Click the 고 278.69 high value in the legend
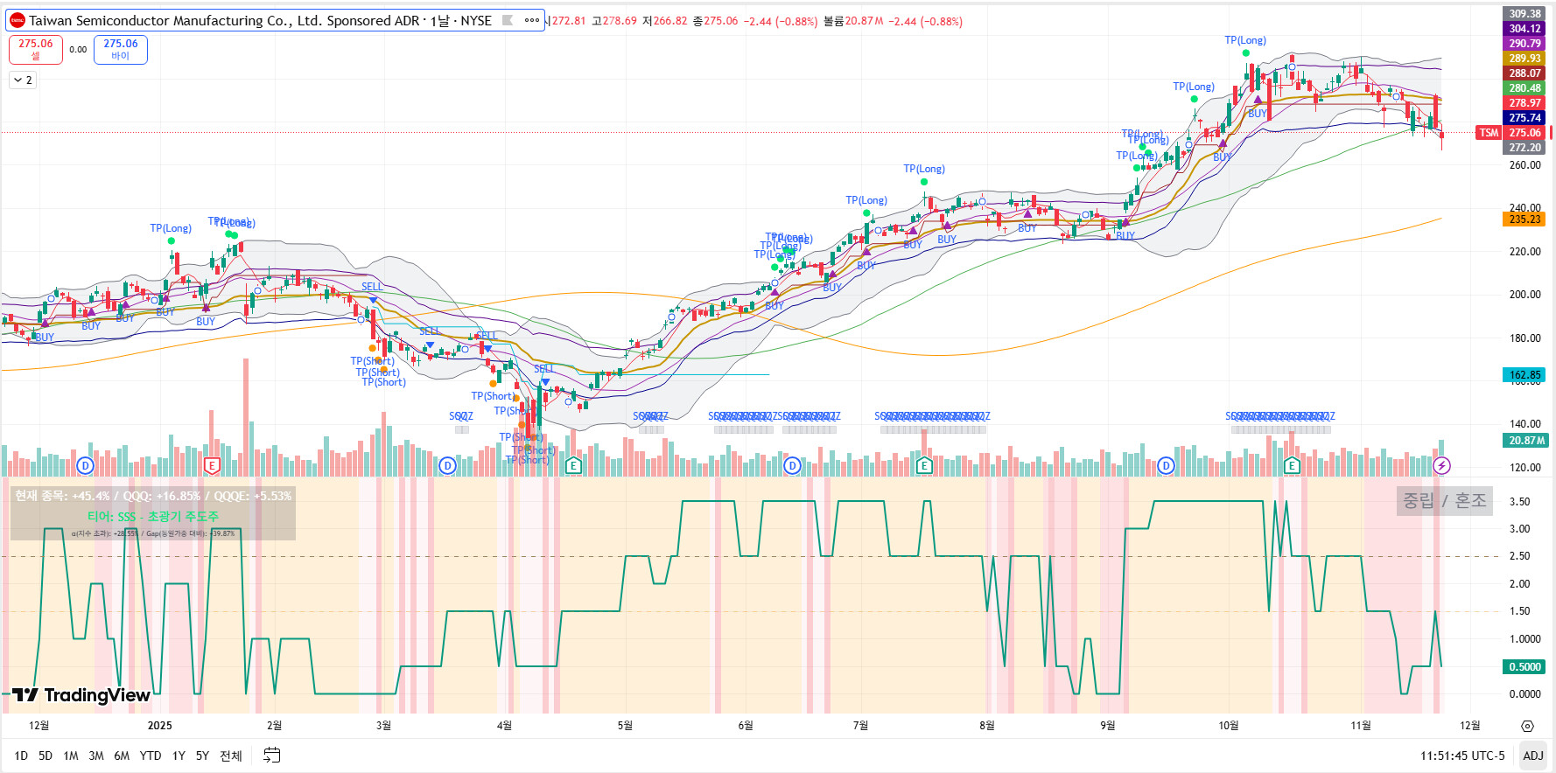 [x=614, y=21]
